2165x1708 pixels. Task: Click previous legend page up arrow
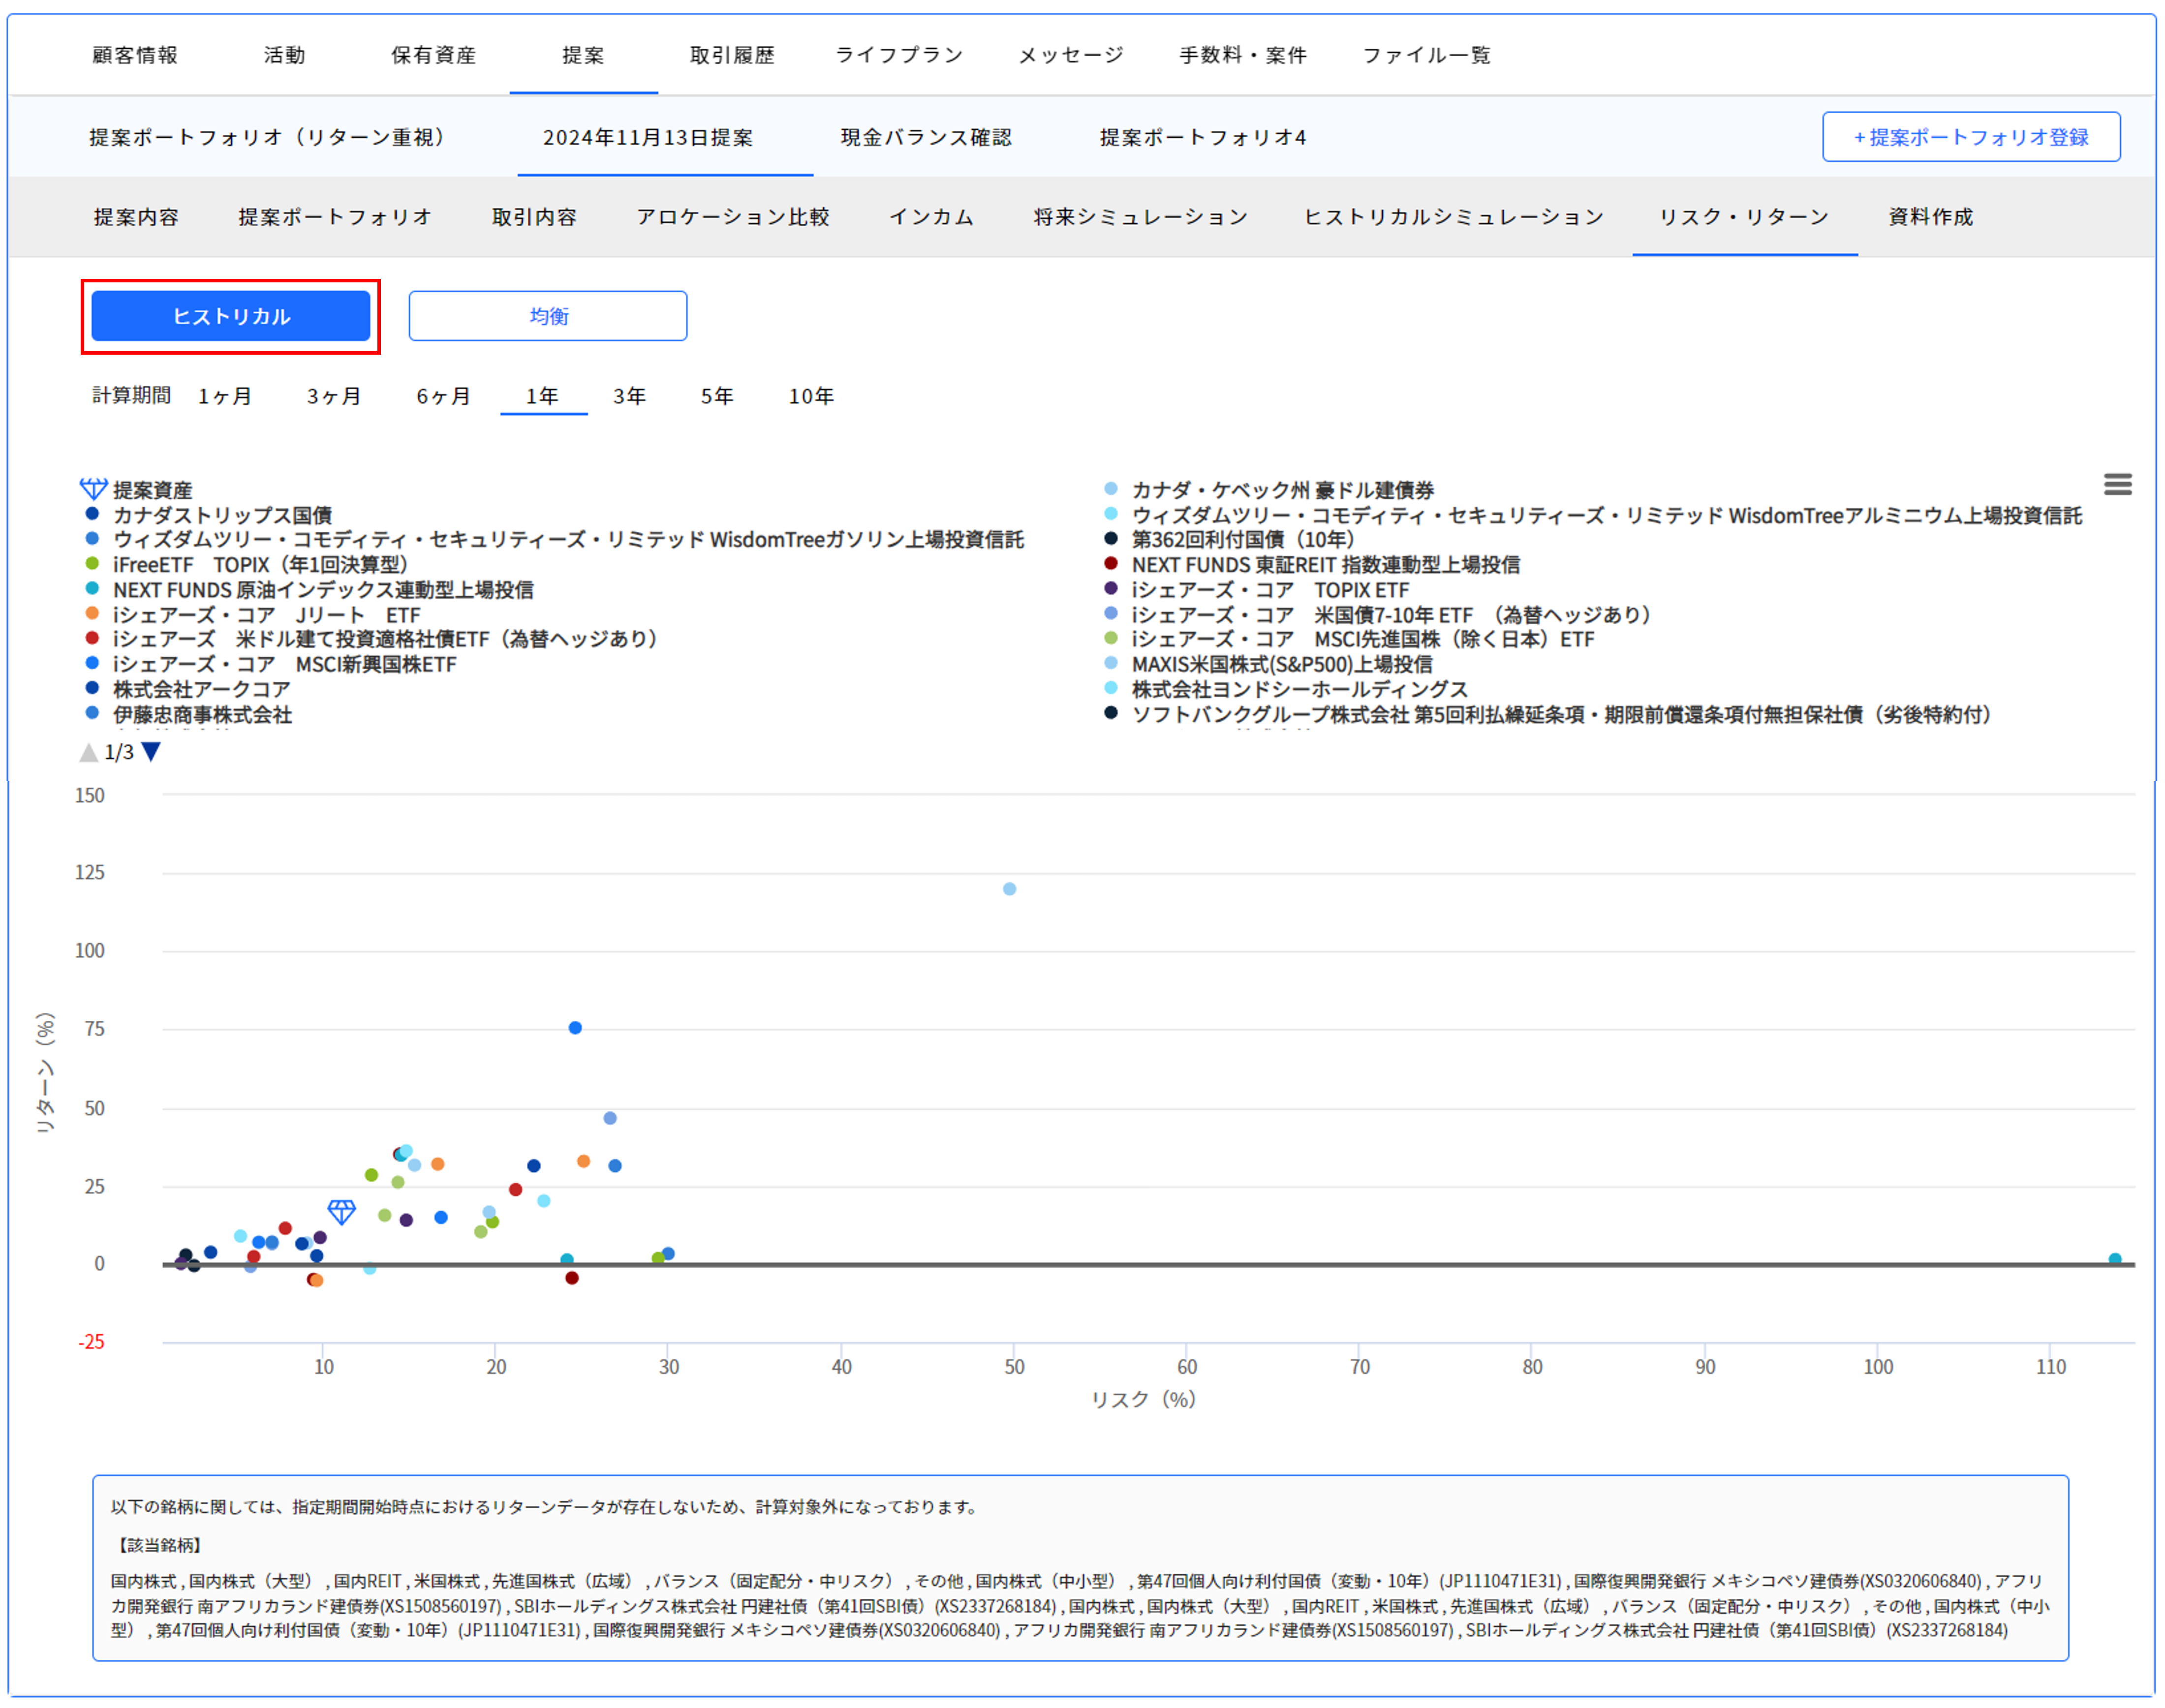point(88,752)
